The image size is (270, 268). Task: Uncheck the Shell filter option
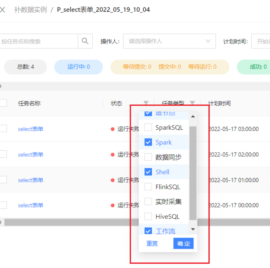[148, 172]
